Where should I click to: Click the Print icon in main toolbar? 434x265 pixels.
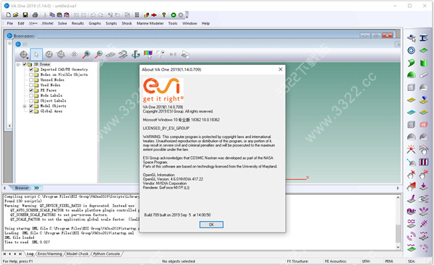pyautogui.click(x=35, y=15)
